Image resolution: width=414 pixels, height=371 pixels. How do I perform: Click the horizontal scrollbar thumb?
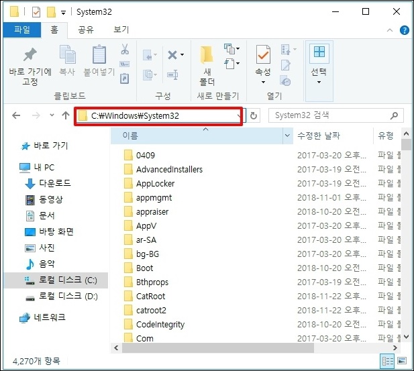[218, 348]
